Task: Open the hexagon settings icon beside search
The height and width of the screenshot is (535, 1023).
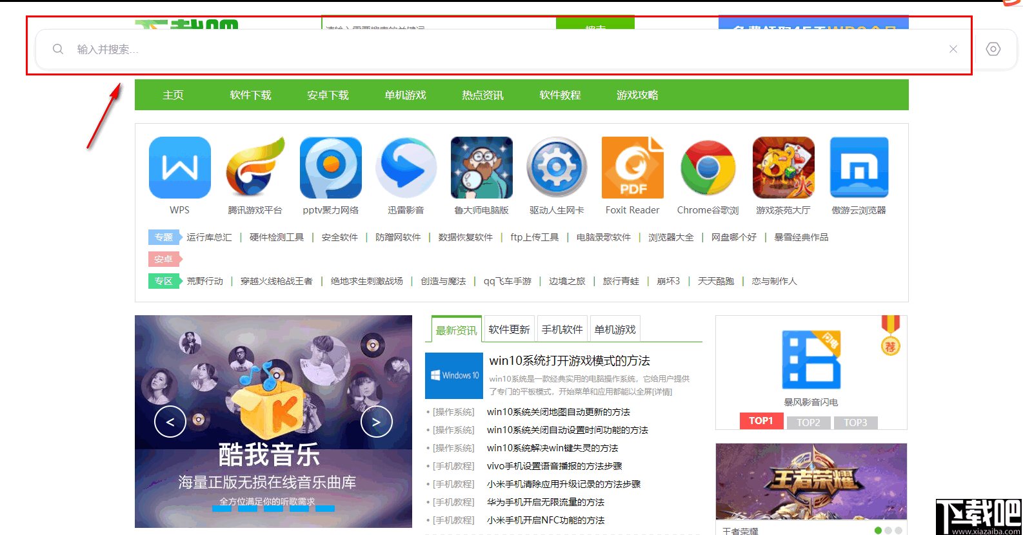Action: [993, 49]
